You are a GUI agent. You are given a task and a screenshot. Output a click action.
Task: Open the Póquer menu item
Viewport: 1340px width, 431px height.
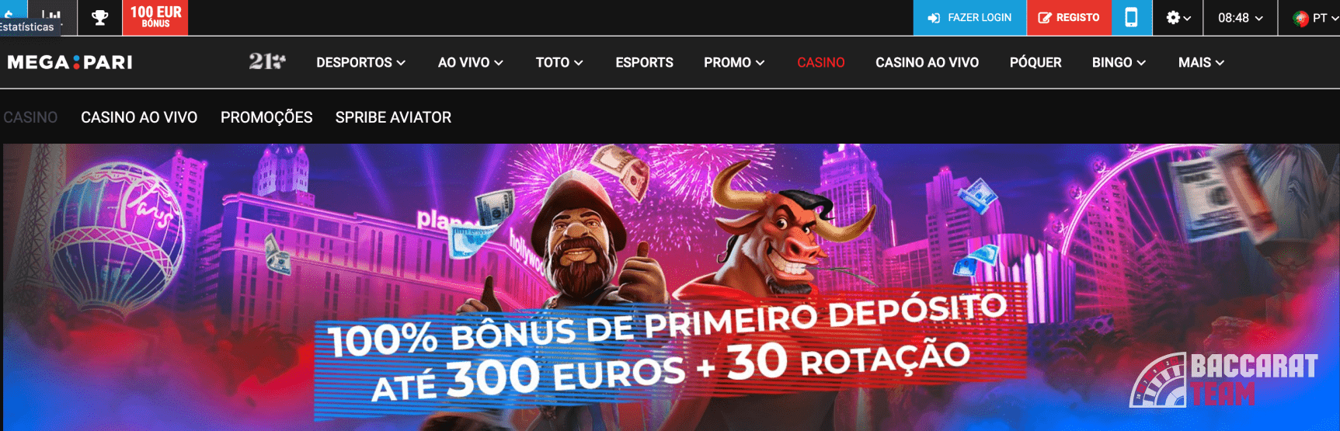pyautogui.click(x=1035, y=62)
